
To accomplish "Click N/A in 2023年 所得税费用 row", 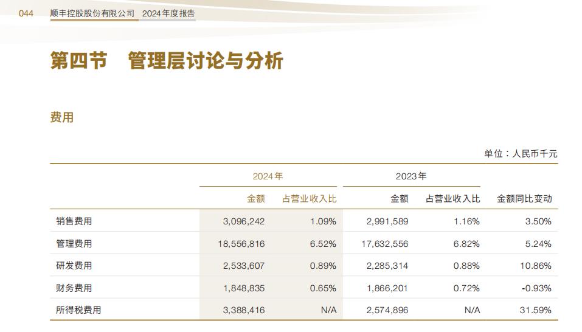I will [472, 310].
